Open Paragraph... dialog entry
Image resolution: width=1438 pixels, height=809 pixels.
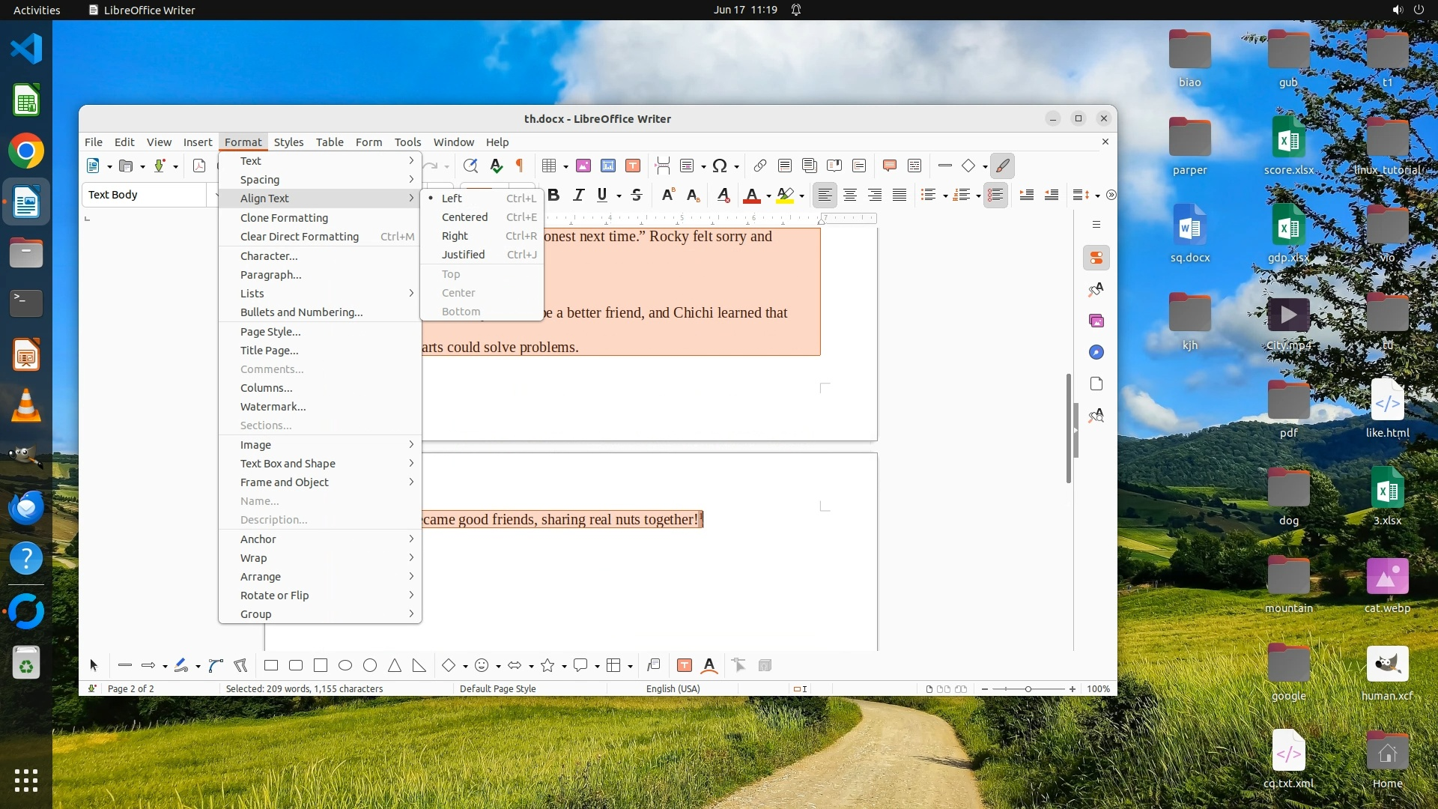pos(270,275)
